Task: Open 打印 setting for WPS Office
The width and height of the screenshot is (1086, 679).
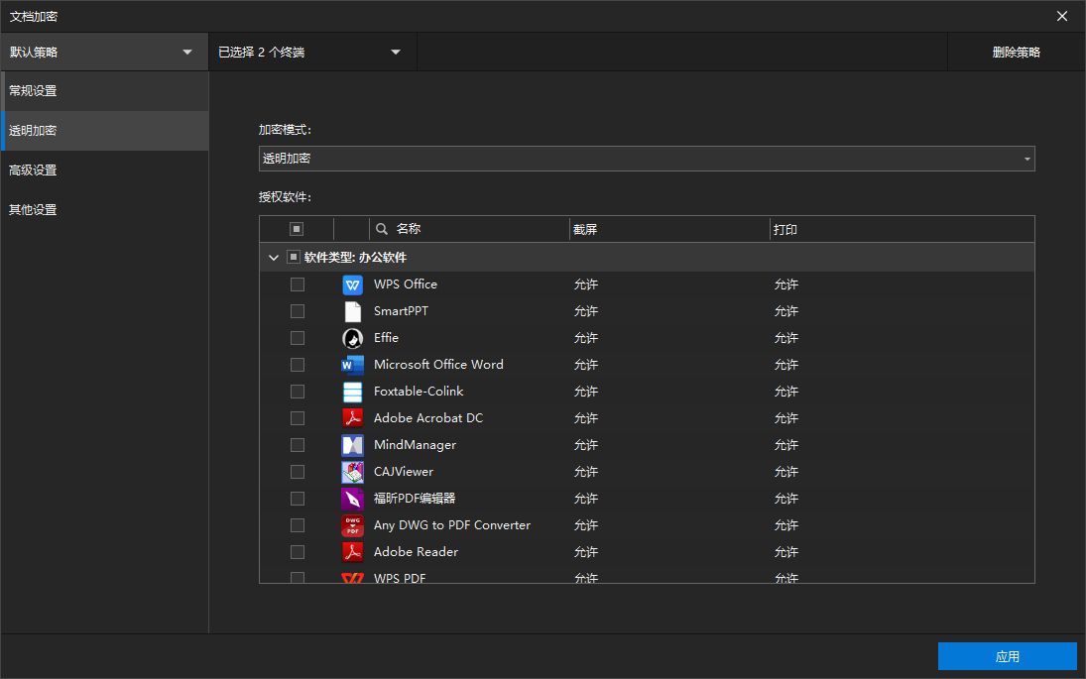Action: pyautogui.click(x=786, y=284)
